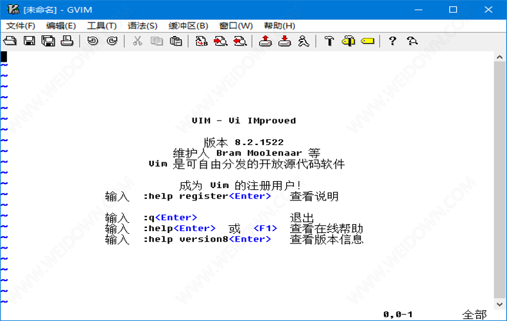Open the 帮助(H) menu

[279, 26]
